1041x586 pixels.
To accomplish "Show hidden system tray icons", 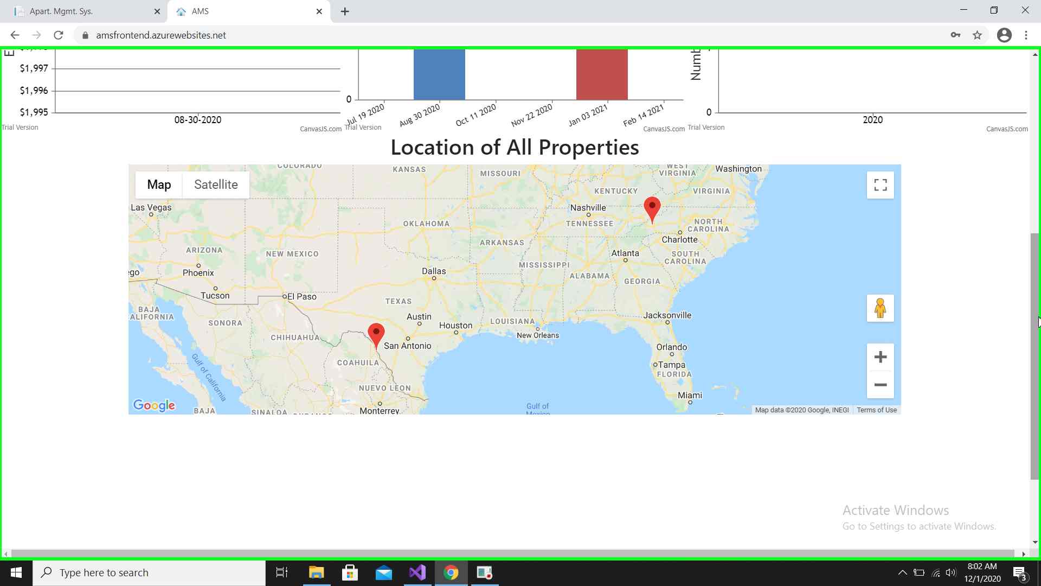I will (x=902, y=572).
